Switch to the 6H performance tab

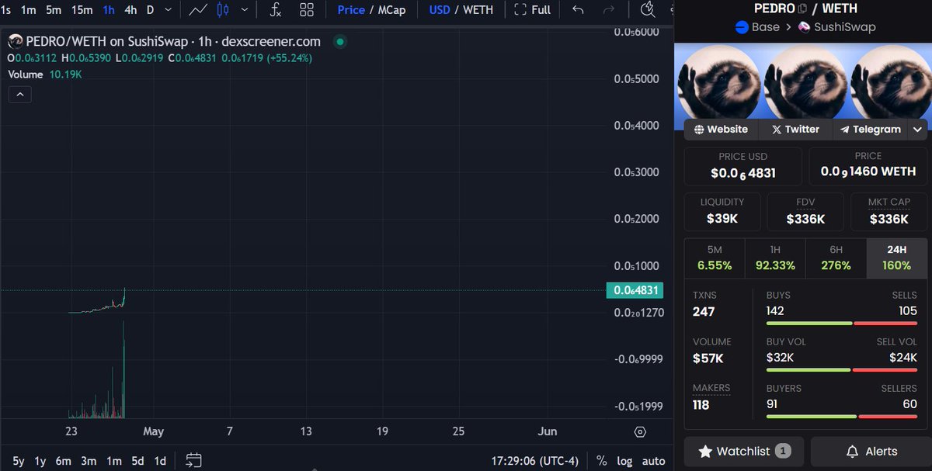click(x=836, y=257)
